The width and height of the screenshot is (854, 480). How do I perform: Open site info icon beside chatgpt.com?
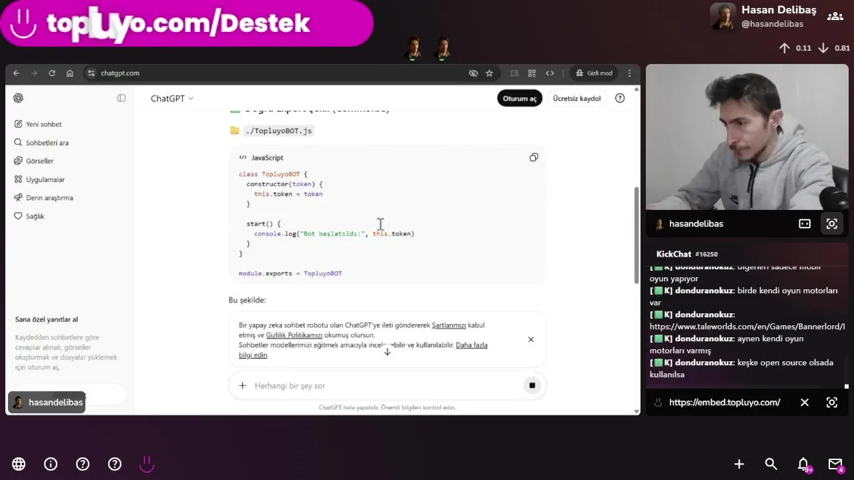[x=92, y=73]
